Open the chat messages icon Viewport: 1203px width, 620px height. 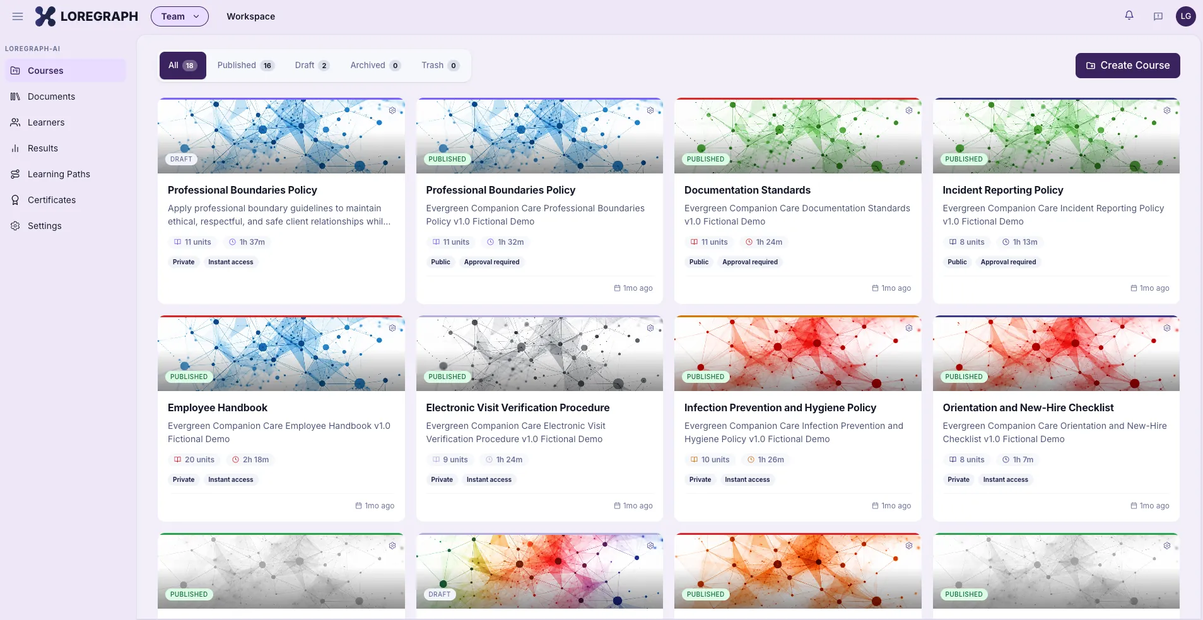[x=1158, y=16]
